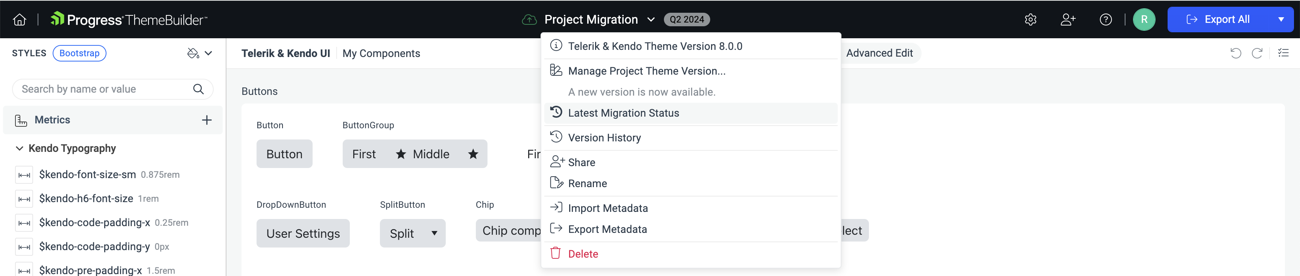Open the R user avatar menu
The height and width of the screenshot is (276, 1300).
(1144, 19)
